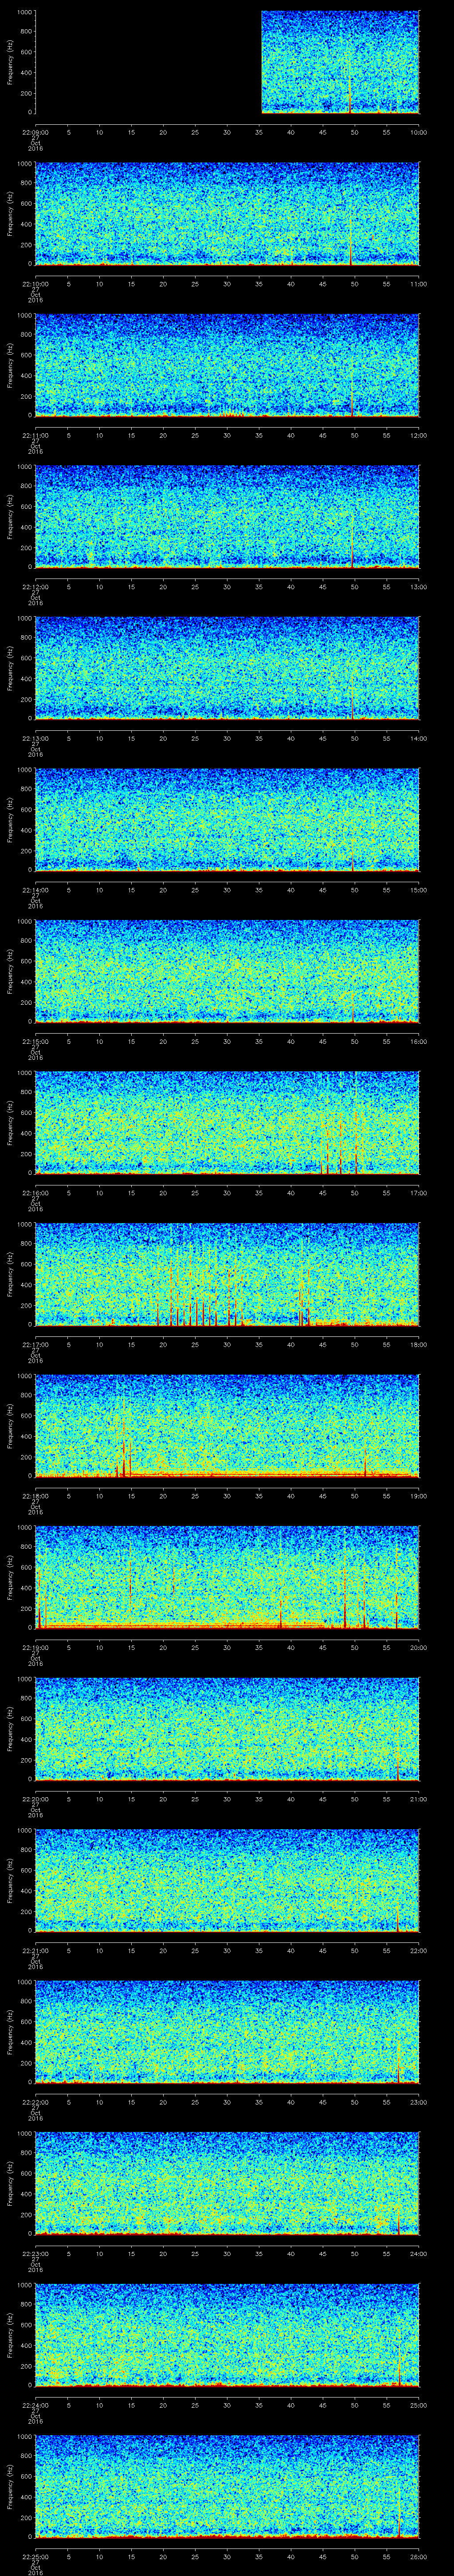Click the '22:14:00' start time label
Image resolution: width=454 pixels, height=2576 pixels.
click(x=36, y=890)
